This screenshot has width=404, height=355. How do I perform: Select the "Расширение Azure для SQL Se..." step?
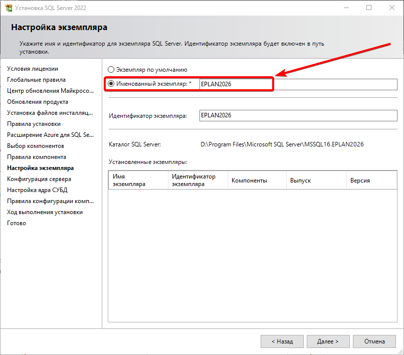[50, 135]
